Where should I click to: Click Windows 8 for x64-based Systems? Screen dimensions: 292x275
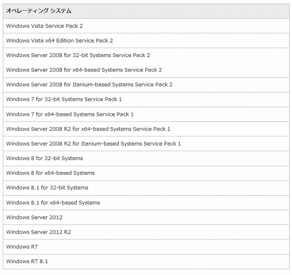(x=146, y=173)
